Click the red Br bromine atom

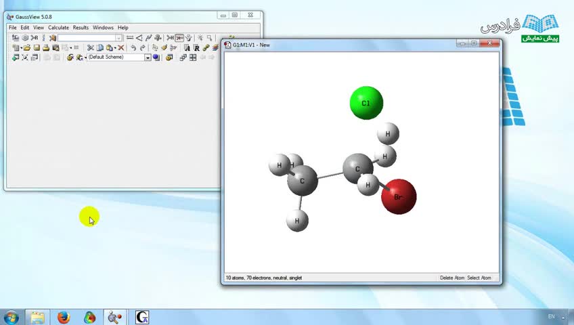pos(399,196)
